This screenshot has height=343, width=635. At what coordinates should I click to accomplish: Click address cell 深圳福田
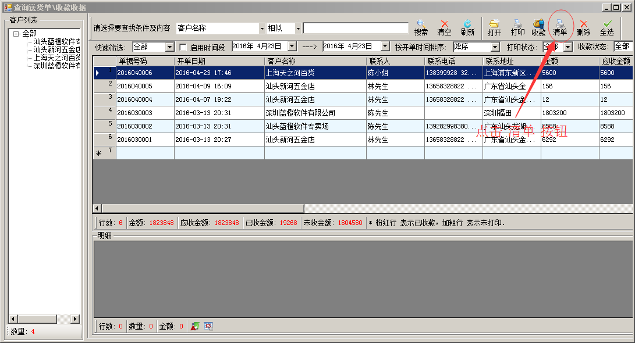pos(512,113)
